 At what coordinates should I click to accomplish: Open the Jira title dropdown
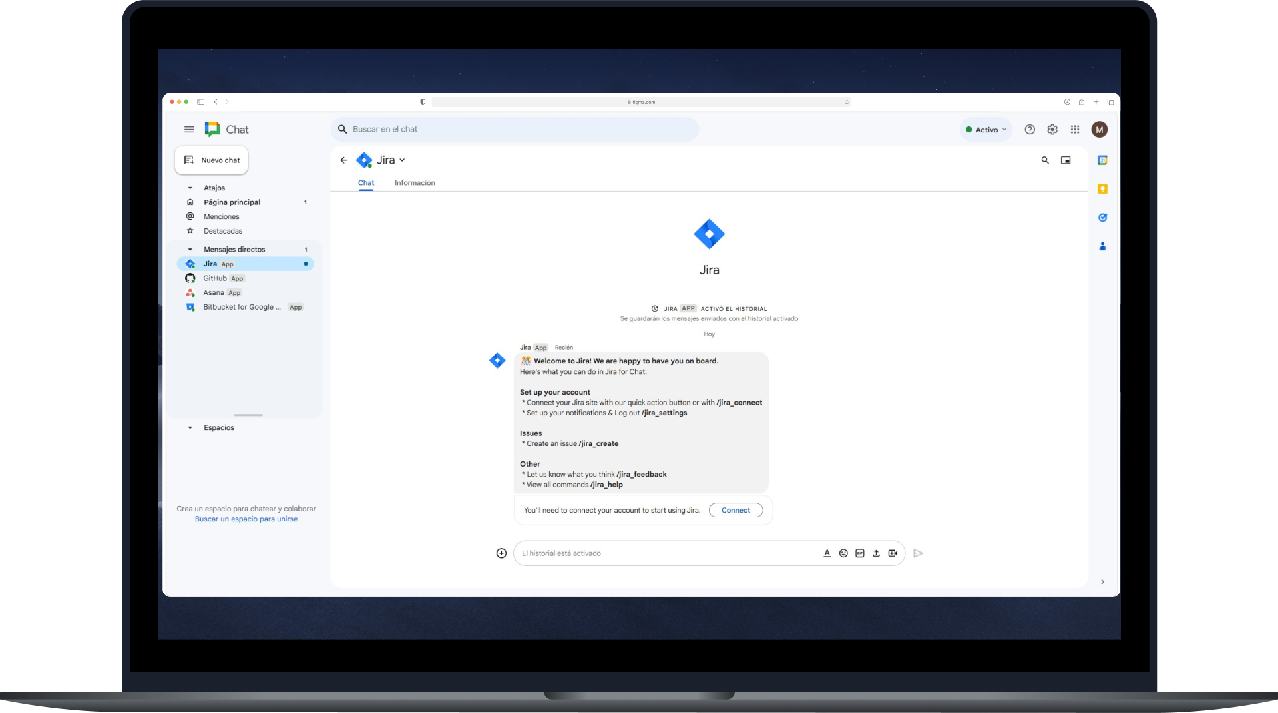pyautogui.click(x=402, y=160)
